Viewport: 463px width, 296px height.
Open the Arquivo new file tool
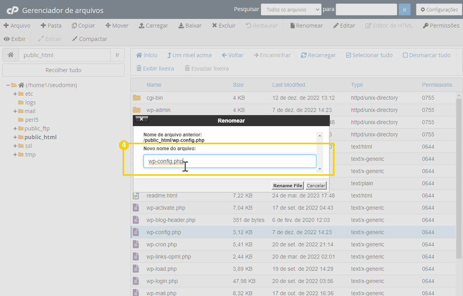point(17,26)
